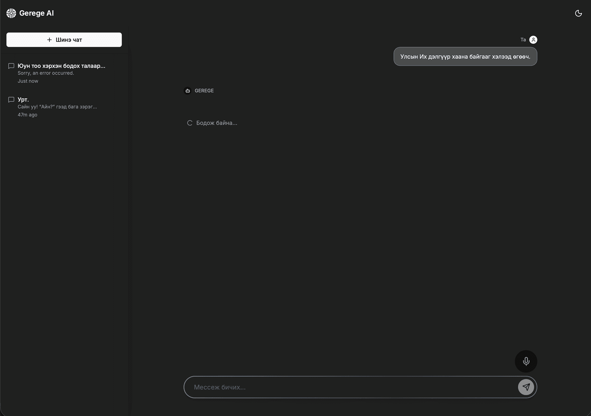
Task: Click the Gerege AI logo icon
Action: pyautogui.click(x=11, y=13)
